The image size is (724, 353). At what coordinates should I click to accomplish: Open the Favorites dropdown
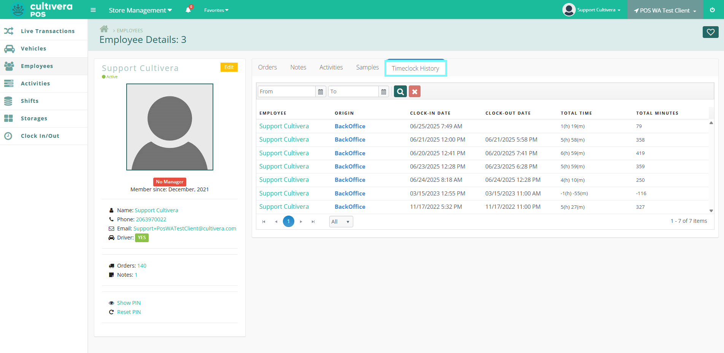coord(216,10)
